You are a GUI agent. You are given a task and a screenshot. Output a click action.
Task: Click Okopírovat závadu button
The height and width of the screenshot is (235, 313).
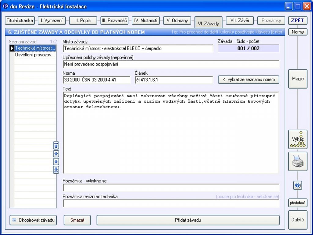(x=33, y=220)
